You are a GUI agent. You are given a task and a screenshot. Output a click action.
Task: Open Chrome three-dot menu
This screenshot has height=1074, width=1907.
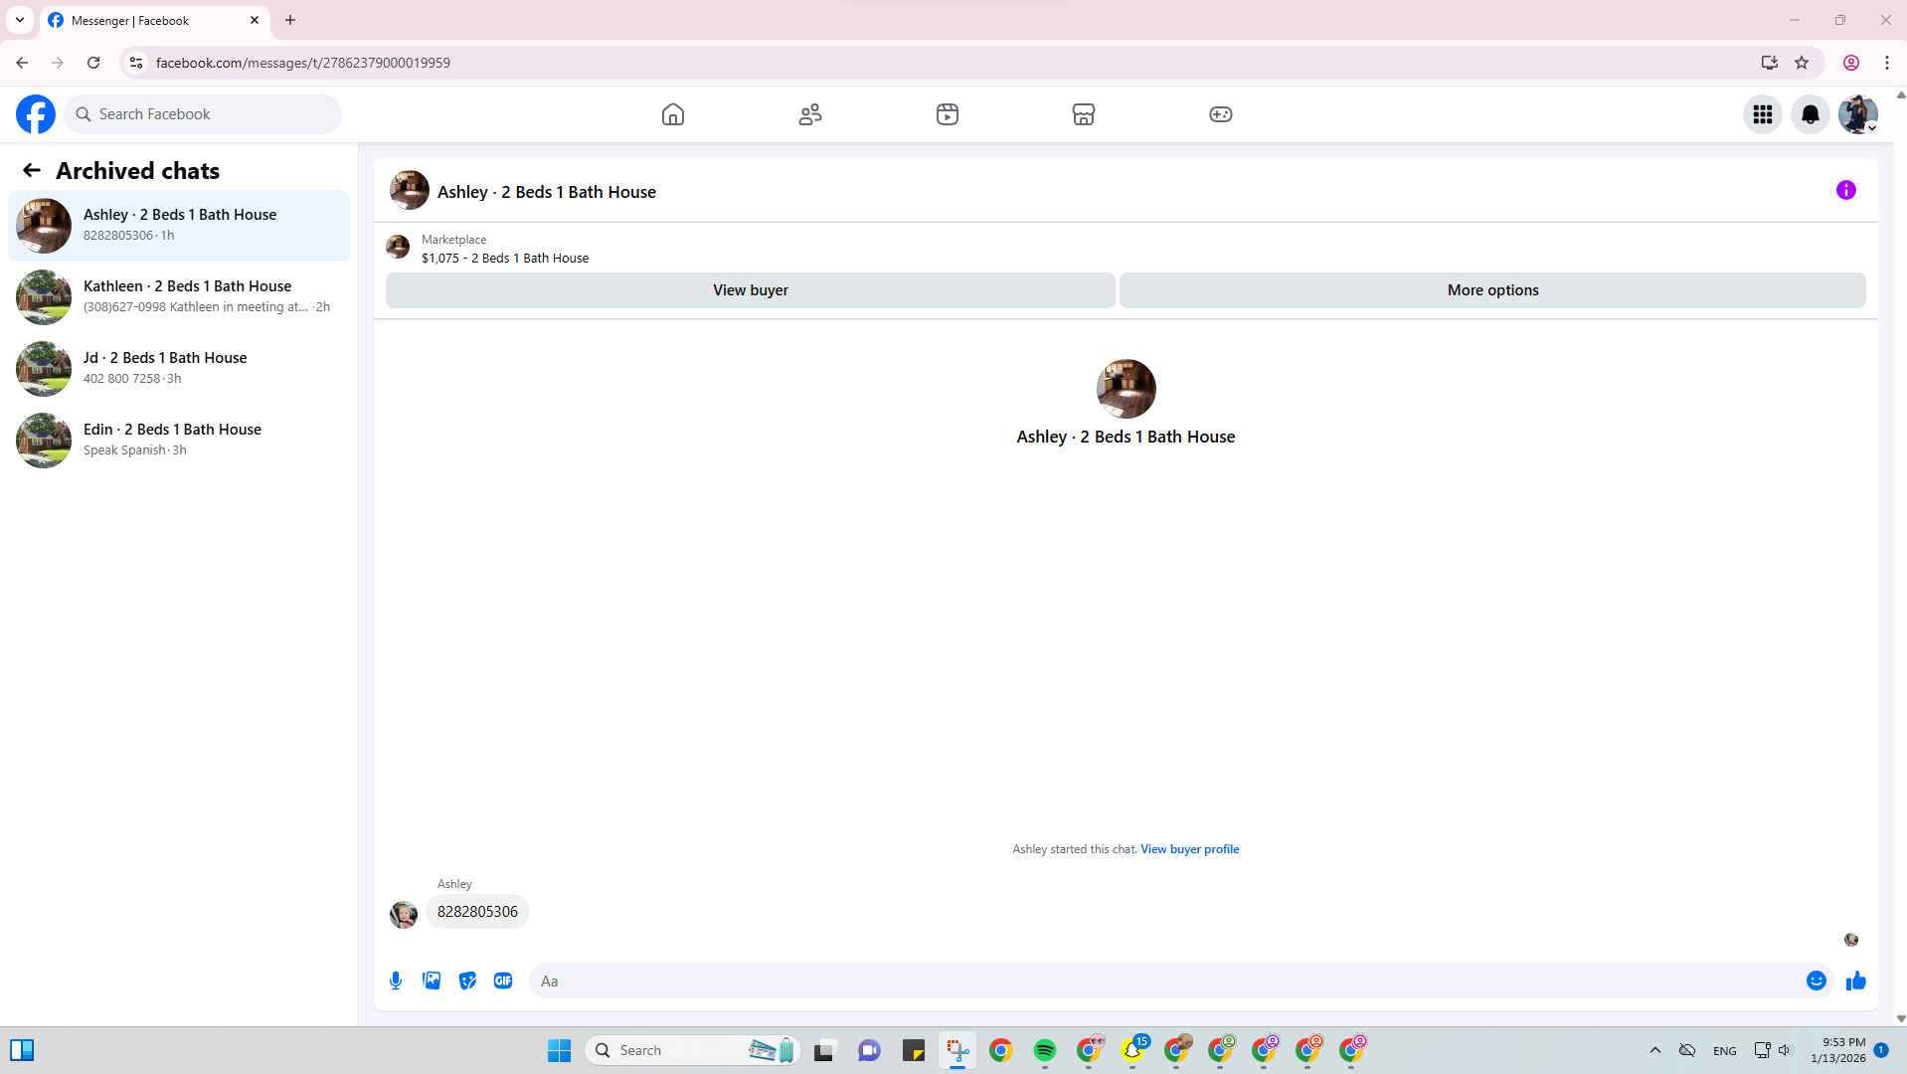(1887, 63)
